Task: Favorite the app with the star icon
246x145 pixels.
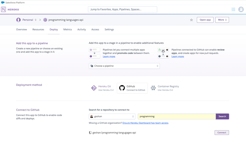Action: [x=191, y=20]
